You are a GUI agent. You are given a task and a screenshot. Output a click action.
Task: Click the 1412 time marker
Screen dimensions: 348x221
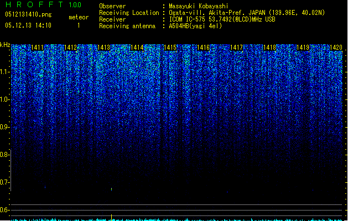point(70,48)
